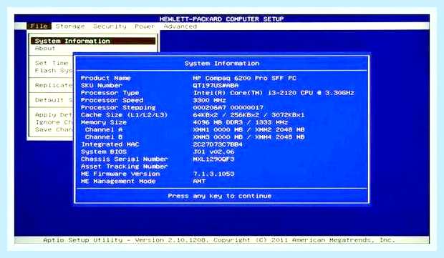The image size is (444, 258).
Task: Click the XMM1 / XMM2 memory value
Action: tap(249, 129)
